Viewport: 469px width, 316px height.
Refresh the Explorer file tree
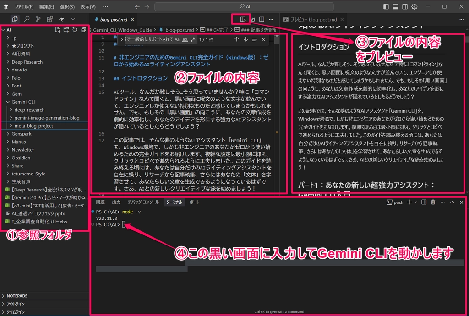pyautogui.click(x=75, y=30)
